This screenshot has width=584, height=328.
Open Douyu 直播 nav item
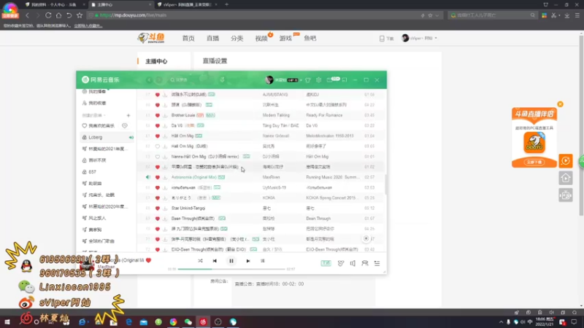pos(212,39)
